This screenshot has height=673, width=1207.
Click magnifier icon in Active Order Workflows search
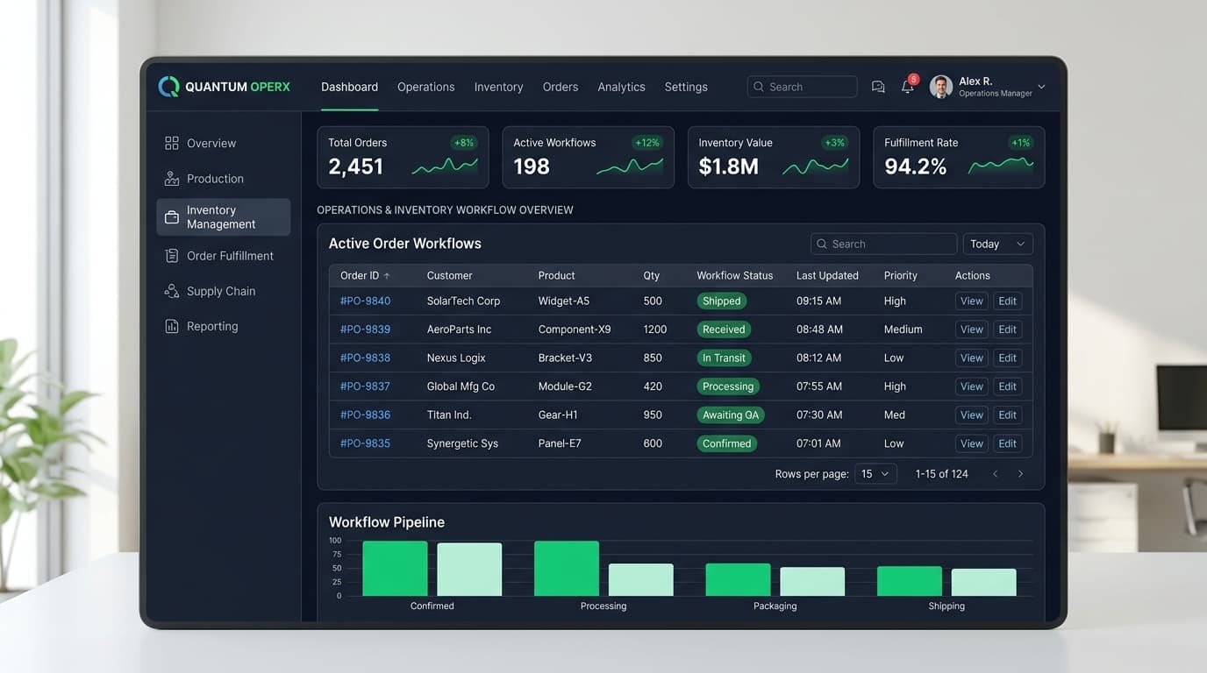click(x=822, y=244)
